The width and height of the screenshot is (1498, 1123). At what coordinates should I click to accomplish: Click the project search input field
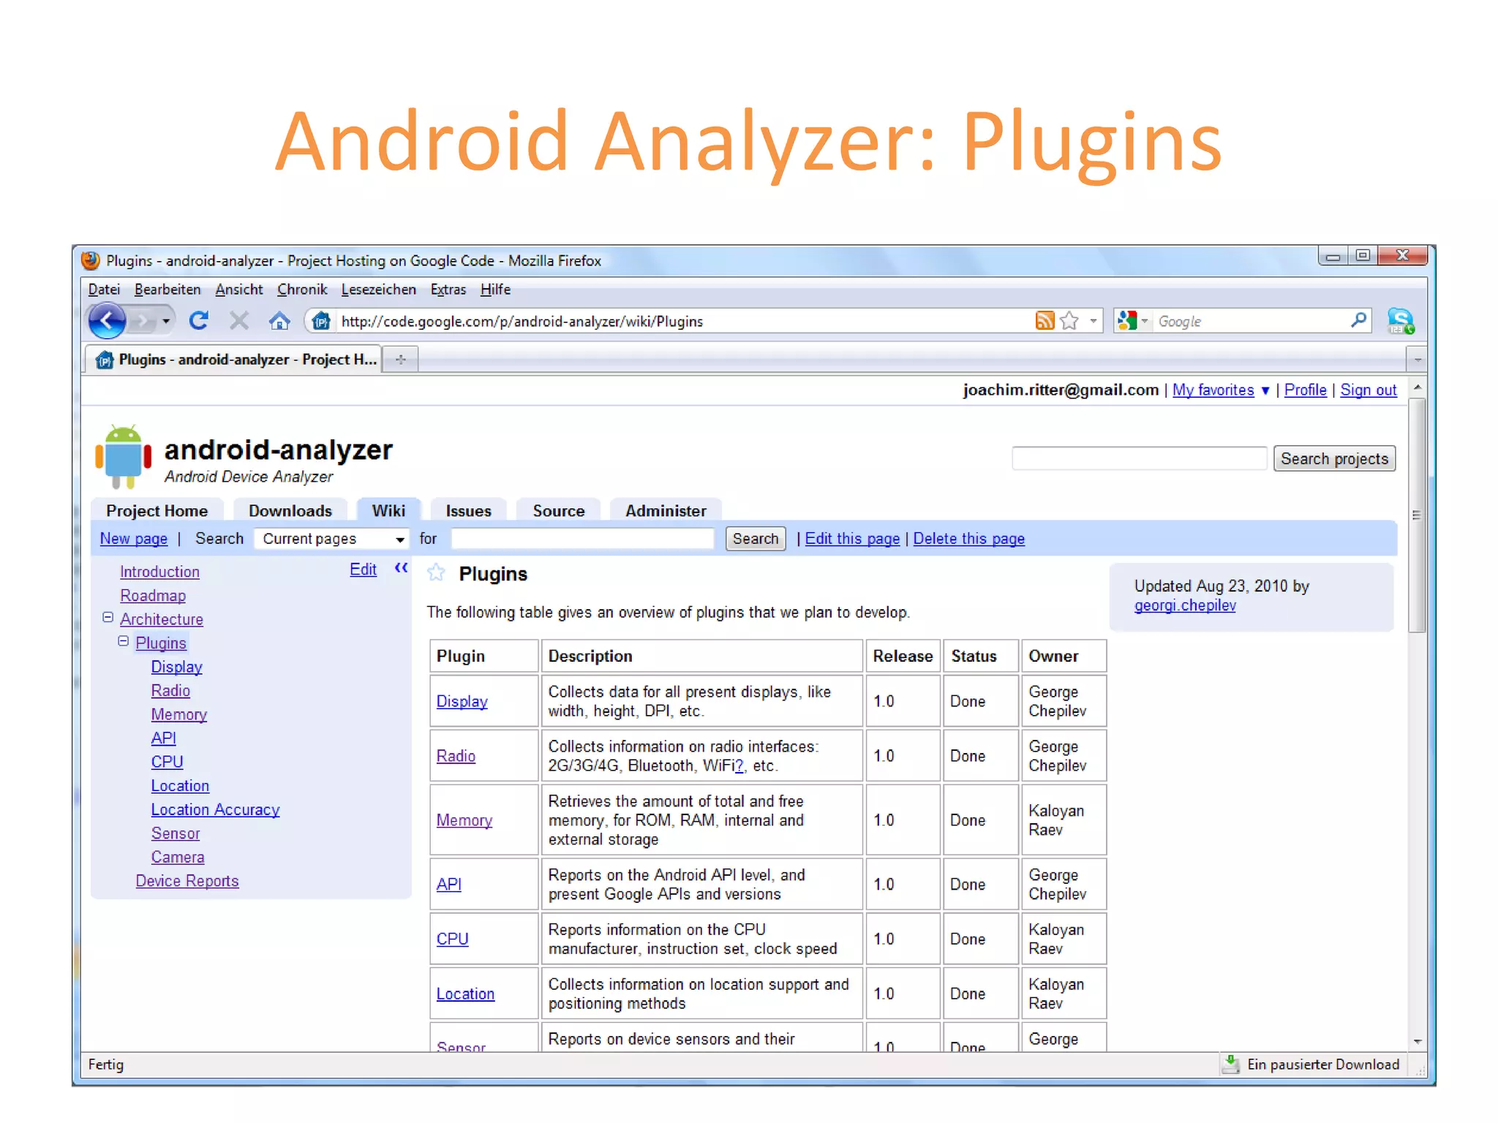pyautogui.click(x=1139, y=458)
